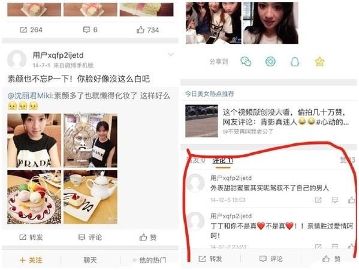Open 他的热门 menu at bottom
This screenshot has width=359, height=270.
[149, 260]
